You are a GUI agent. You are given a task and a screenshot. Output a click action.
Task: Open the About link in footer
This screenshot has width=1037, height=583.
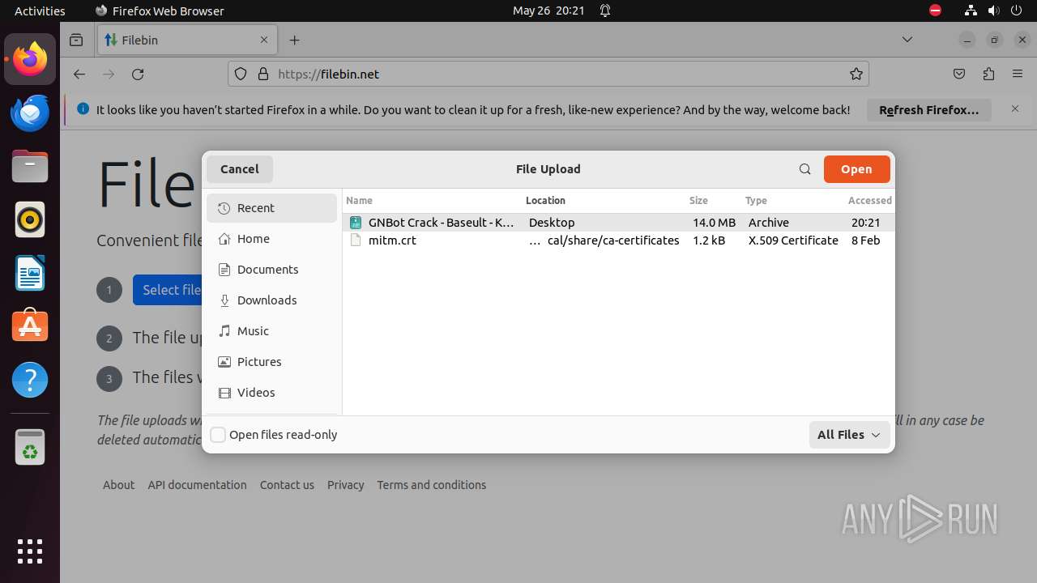[118, 485]
